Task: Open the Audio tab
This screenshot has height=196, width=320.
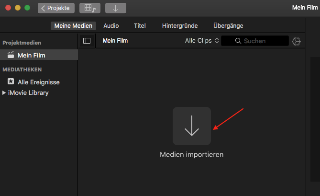Action: [111, 26]
